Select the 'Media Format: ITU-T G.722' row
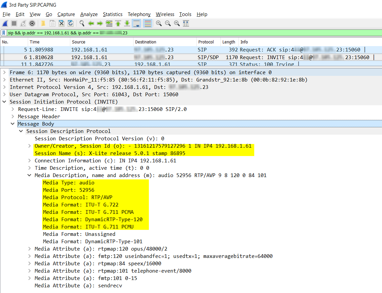 81,205
